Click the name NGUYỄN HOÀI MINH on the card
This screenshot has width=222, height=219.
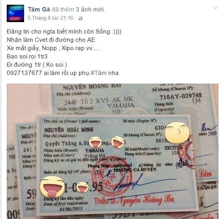(69, 130)
